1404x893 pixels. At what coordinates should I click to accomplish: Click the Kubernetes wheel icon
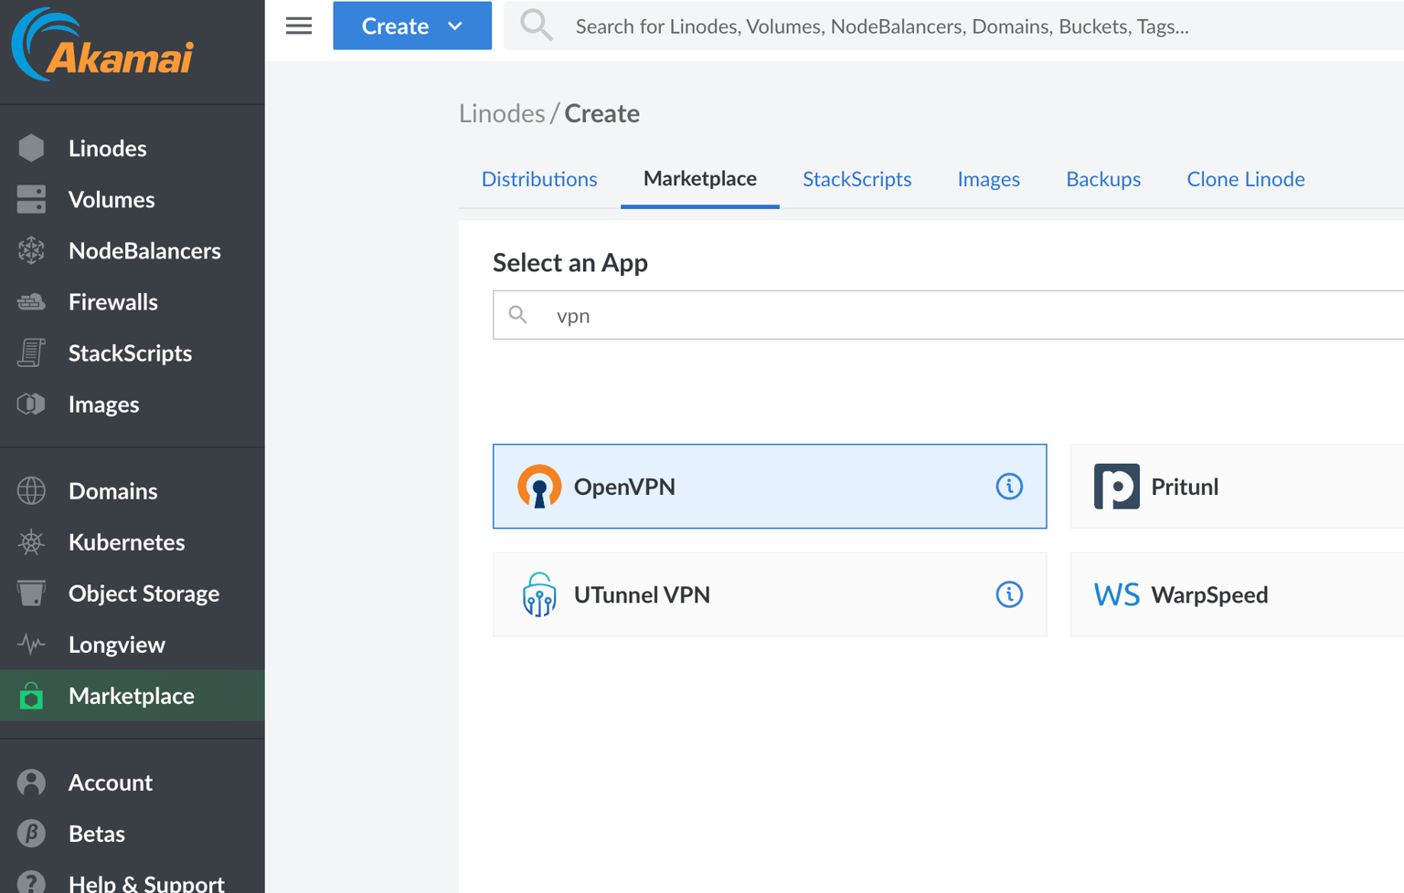coord(31,541)
